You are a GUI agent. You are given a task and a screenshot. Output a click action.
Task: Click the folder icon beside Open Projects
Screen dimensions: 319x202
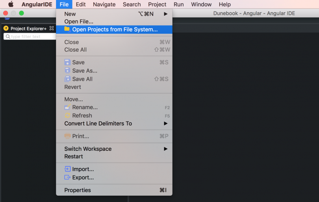tap(67, 30)
